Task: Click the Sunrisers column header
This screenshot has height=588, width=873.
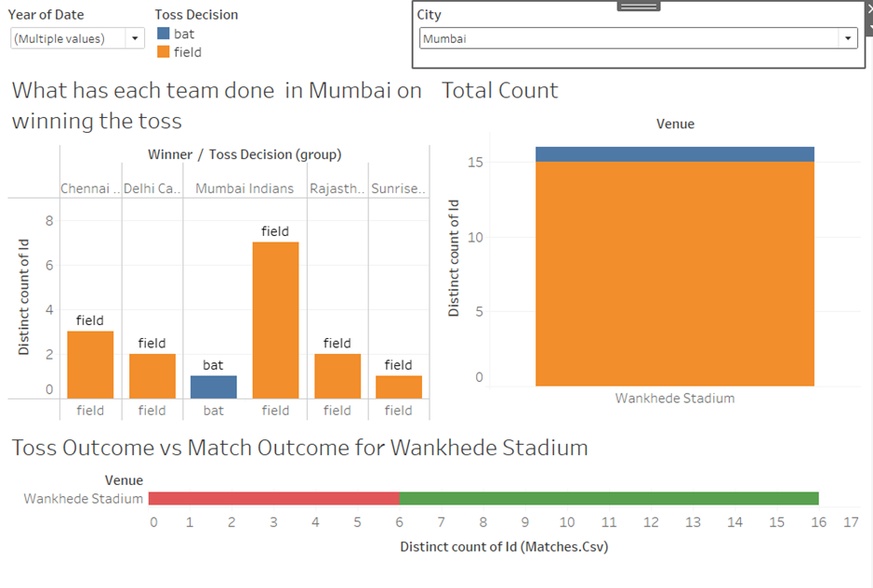Action: [398, 188]
